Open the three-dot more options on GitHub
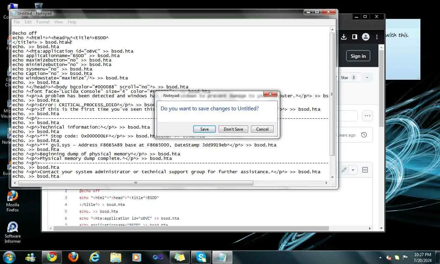The width and height of the screenshot is (440, 264). click(x=367, y=116)
